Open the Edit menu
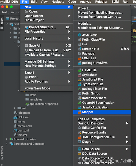This screenshot has width=136, height=166. (34, 2)
